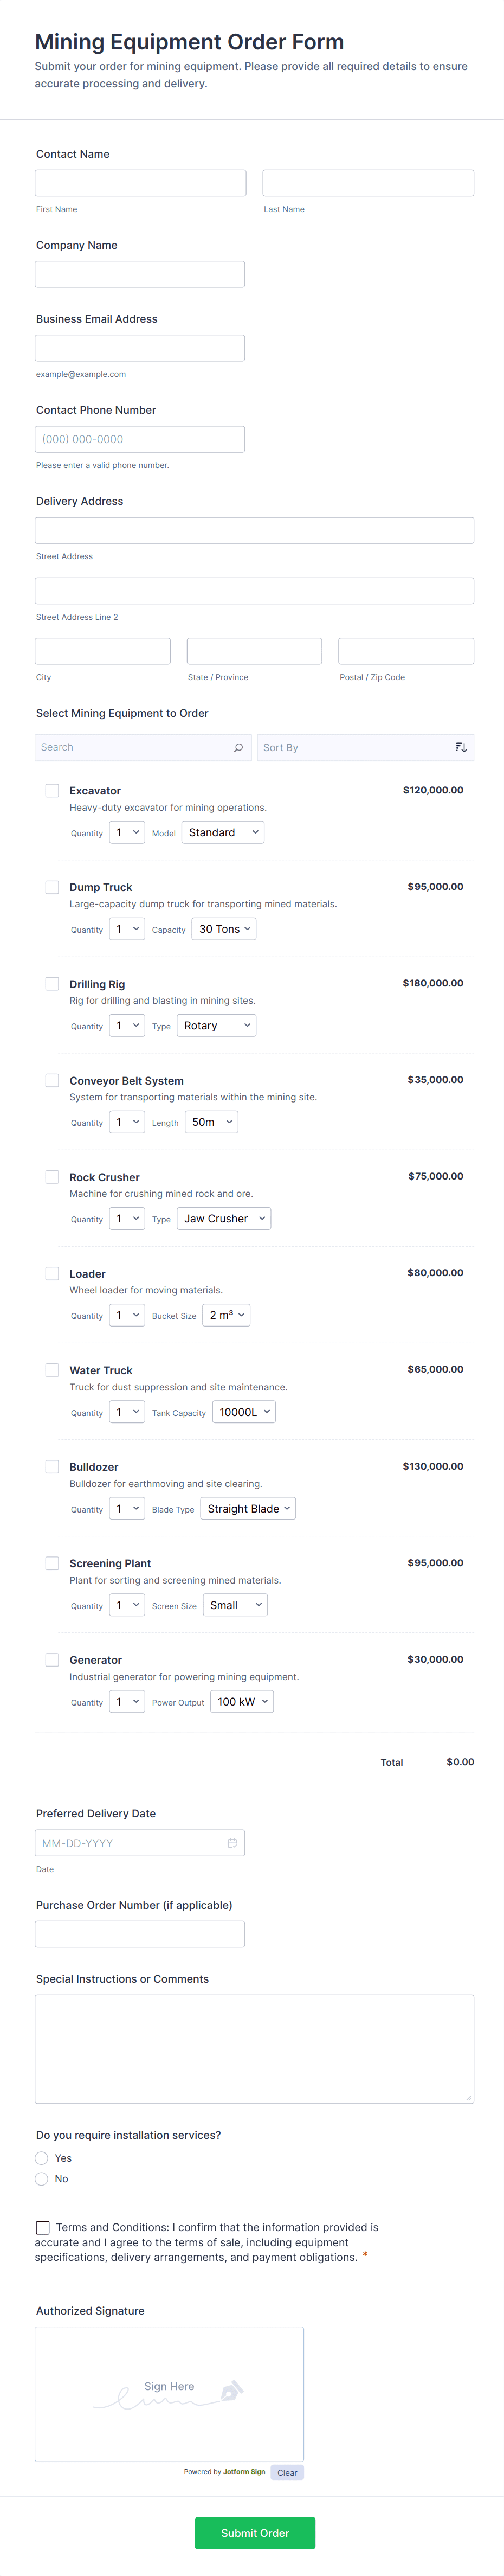Click the equipment Search field
Image resolution: width=504 pixels, height=2576 pixels.
(x=130, y=747)
